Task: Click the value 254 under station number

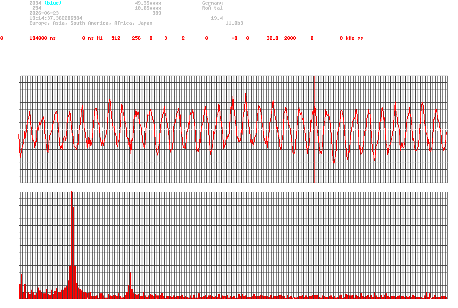Action: pos(37,8)
